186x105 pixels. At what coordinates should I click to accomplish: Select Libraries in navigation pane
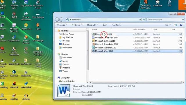[63, 54]
